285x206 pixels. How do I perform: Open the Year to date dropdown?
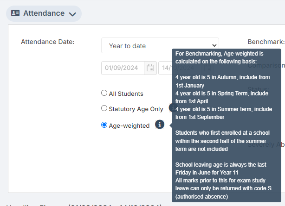[x=160, y=45]
